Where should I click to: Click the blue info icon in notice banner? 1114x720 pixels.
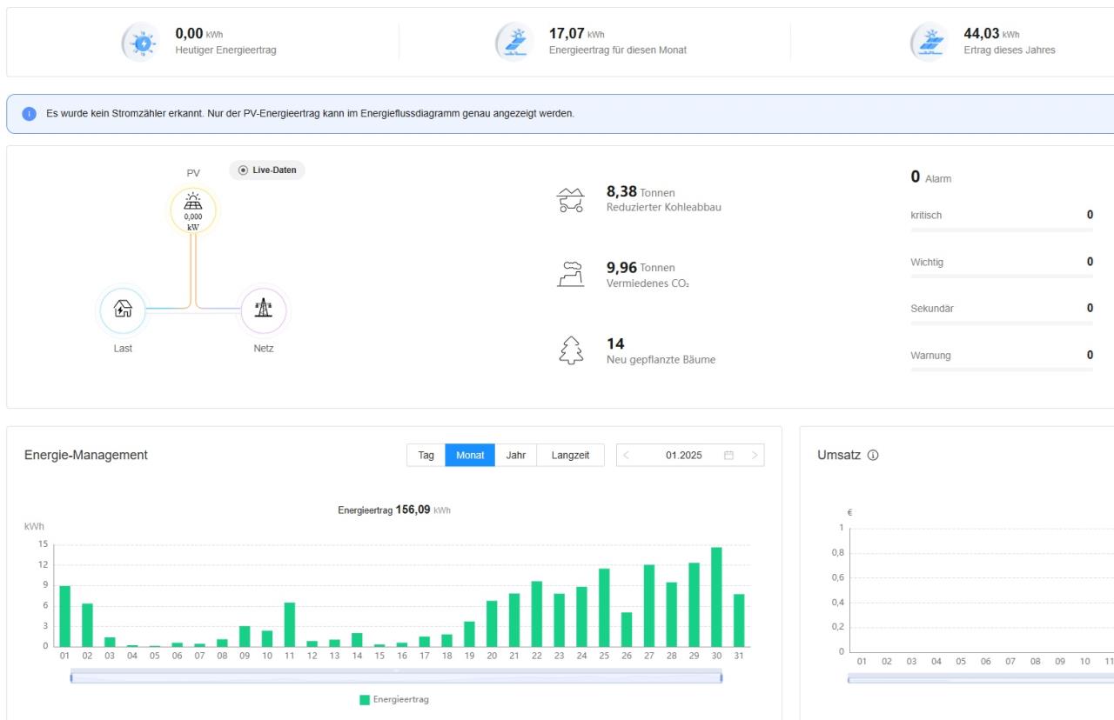click(x=29, y=114)
